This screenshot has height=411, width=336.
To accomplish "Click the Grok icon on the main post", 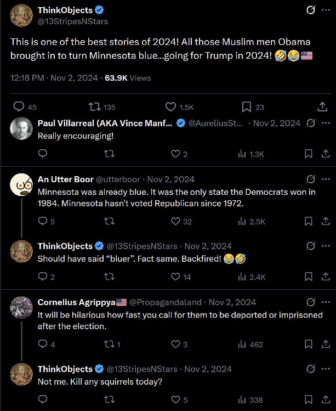I will pyautogui.click(x=310, y=10).
